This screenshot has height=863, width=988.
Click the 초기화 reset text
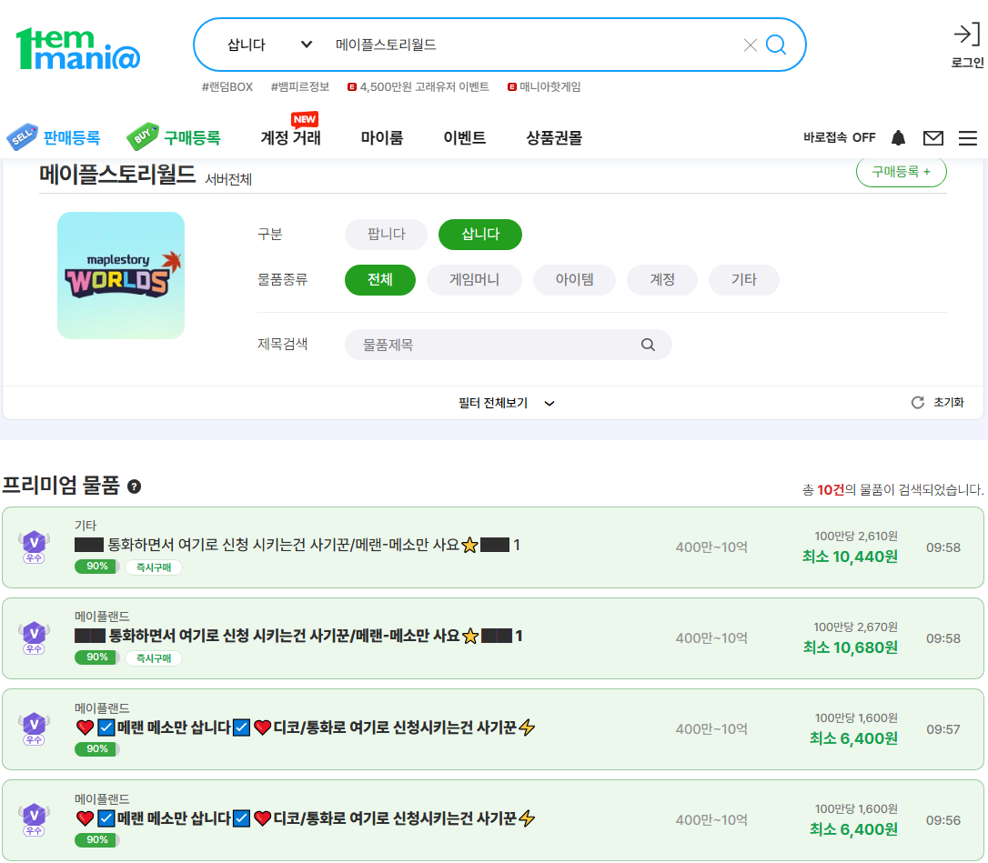[x=948, y=403]
